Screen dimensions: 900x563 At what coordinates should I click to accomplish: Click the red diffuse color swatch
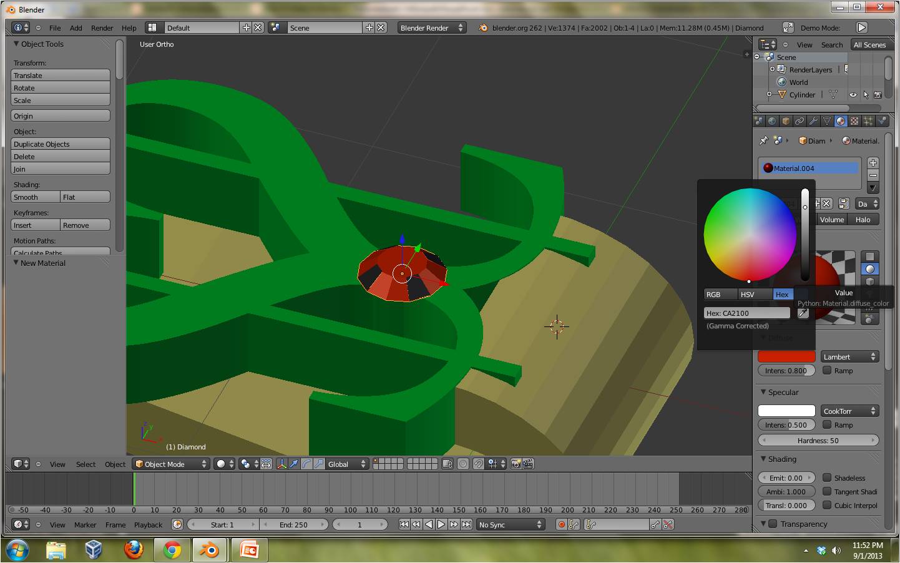click(x=786, y=356)
